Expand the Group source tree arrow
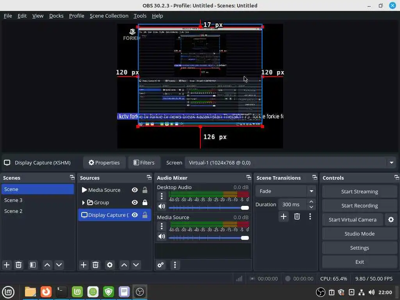The image size is (400, 300). [83, 203]
